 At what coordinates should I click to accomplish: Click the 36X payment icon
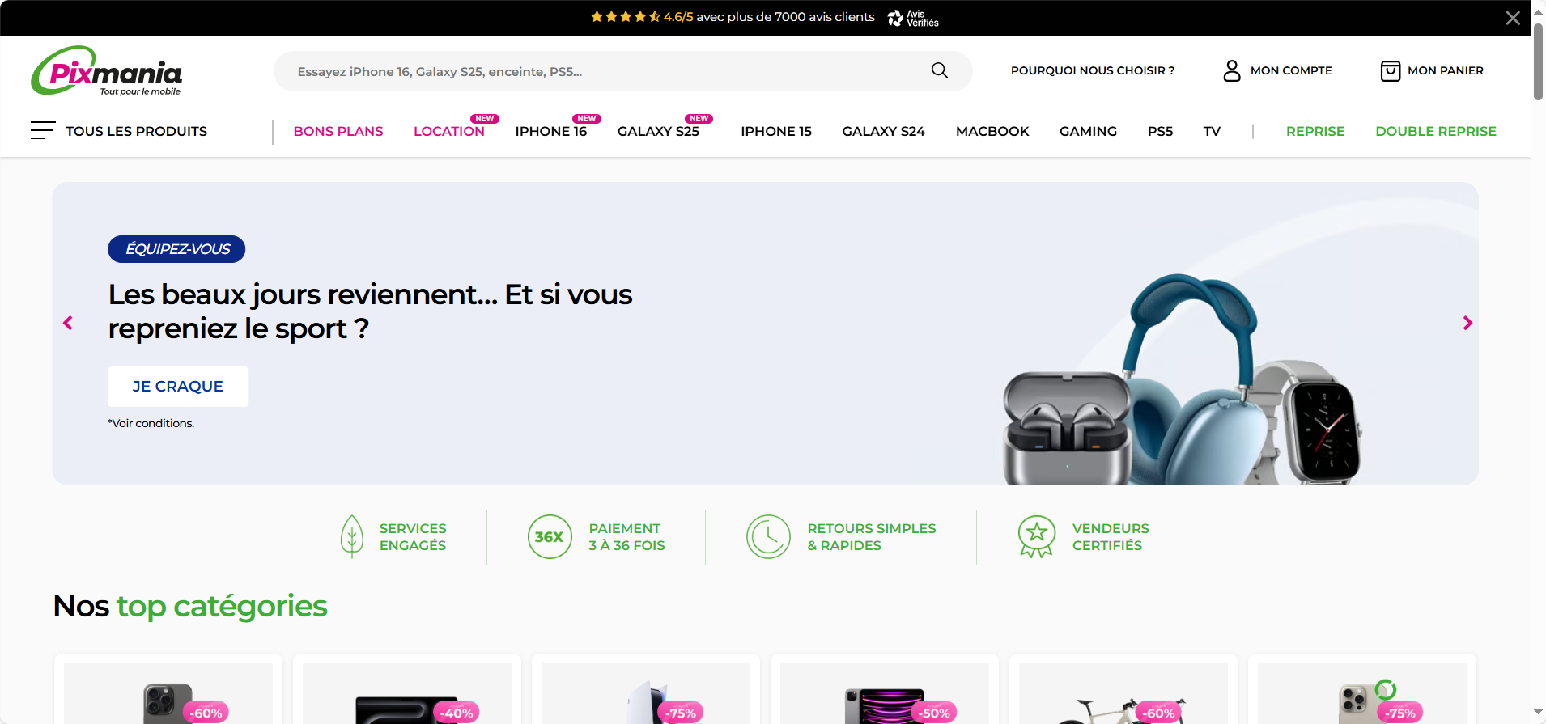tap(550, 536)
